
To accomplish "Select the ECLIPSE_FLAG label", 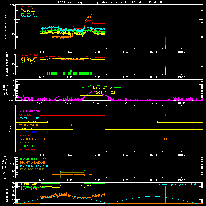I will tap(28, 132).
